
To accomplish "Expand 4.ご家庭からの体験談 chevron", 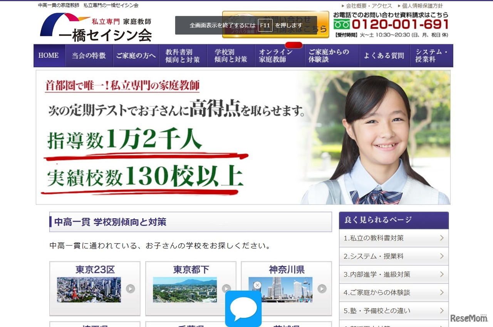I will (442, 292).
